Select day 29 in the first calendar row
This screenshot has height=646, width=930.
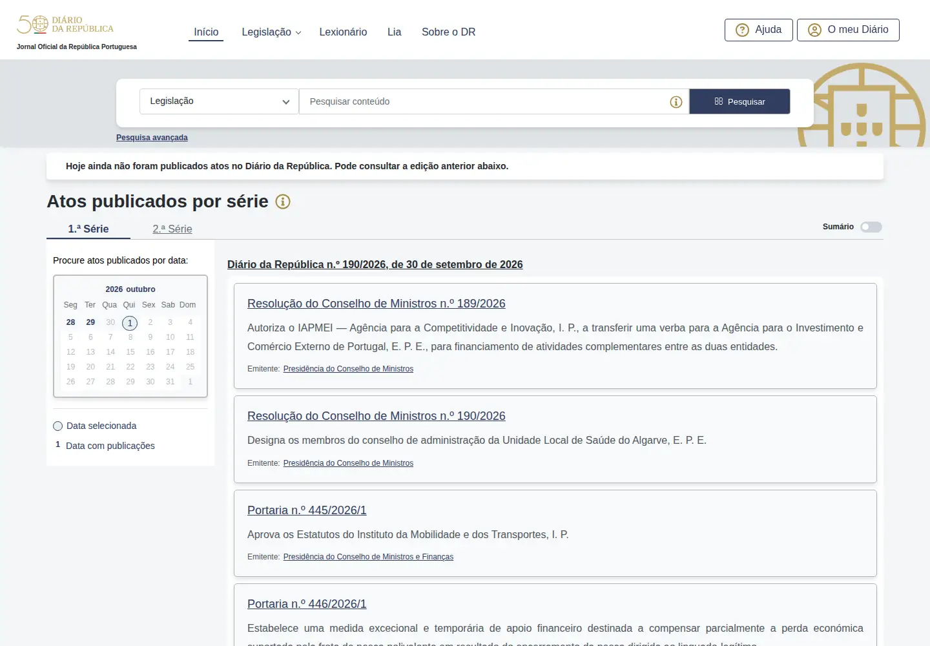pyautogui.click(x=90, y=322)
